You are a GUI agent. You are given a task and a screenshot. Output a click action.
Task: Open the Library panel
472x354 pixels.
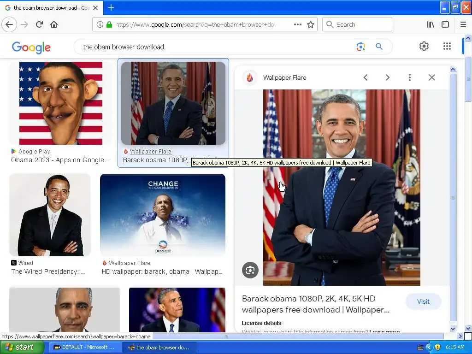(431, 24)
